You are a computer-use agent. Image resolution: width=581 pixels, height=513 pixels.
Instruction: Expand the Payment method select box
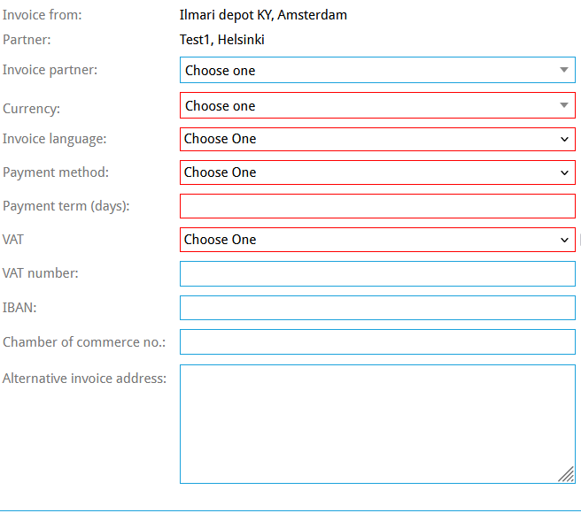[377, 172]
